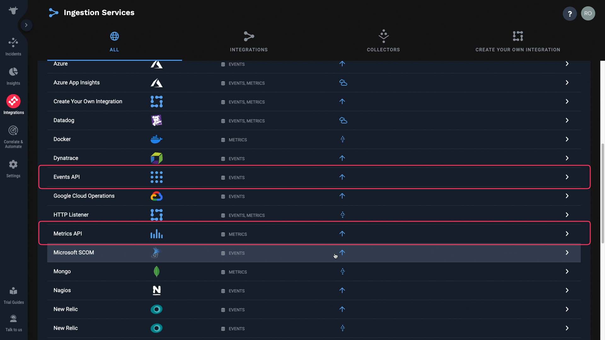Viewport: 605px width, 340px height.
Task: Expand the Mongo row chevron
Action: coord(567,271)
